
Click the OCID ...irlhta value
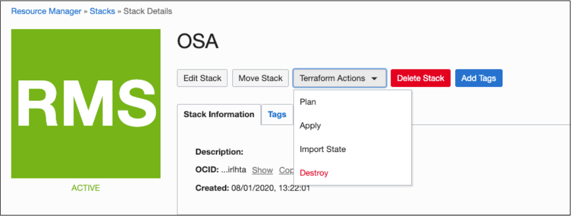[234, 170]
